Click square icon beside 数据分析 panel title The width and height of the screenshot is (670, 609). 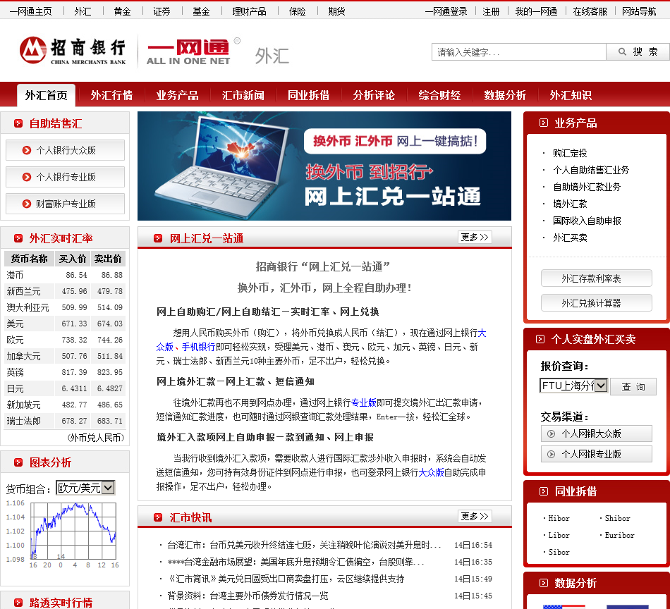(x=544, y=583)
